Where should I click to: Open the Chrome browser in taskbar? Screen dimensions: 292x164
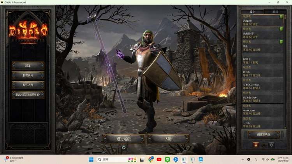point(151,159)
